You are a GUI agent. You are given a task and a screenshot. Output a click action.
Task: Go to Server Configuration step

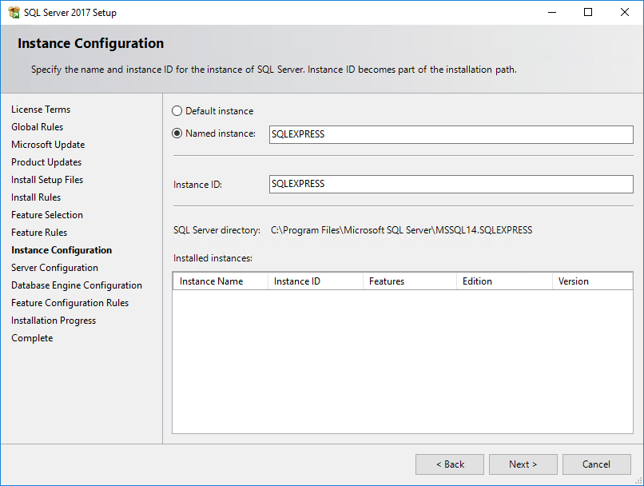pyautogui.click(x=54, y=268)
